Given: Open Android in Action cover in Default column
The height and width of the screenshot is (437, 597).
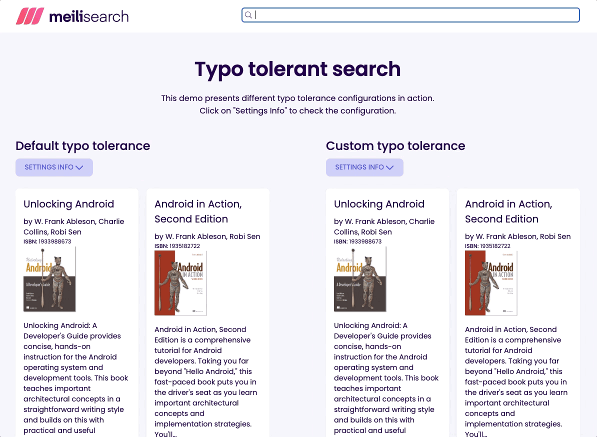Looking at the screenshot, I should tap(180, 283).
